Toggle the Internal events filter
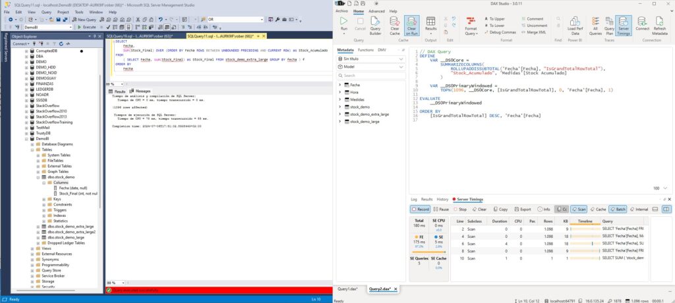The image size is (675, 303). point(639,210)
